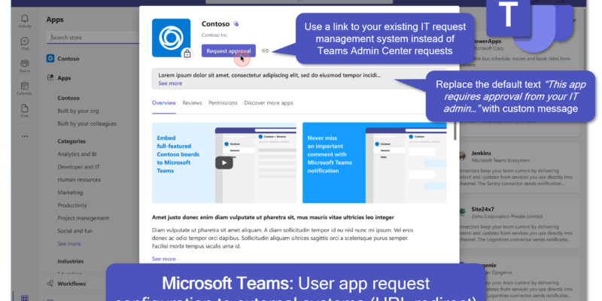Go to Teams in the left rail
This screenshot has height=301, width=602.
(25, 66)
